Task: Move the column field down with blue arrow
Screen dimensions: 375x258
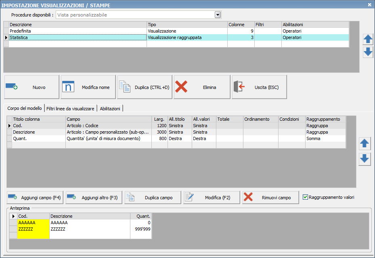Action: point(365,159)
